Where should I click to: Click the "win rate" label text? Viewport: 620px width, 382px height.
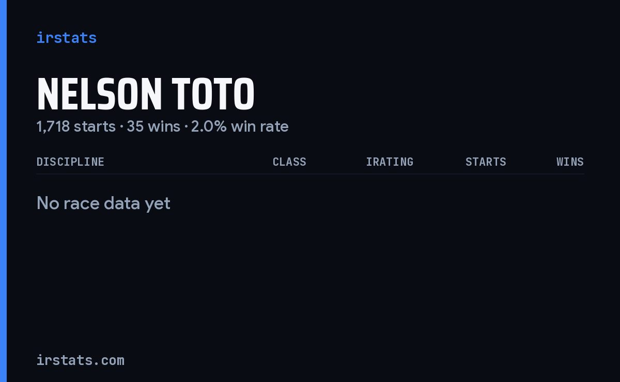[260, 126]
